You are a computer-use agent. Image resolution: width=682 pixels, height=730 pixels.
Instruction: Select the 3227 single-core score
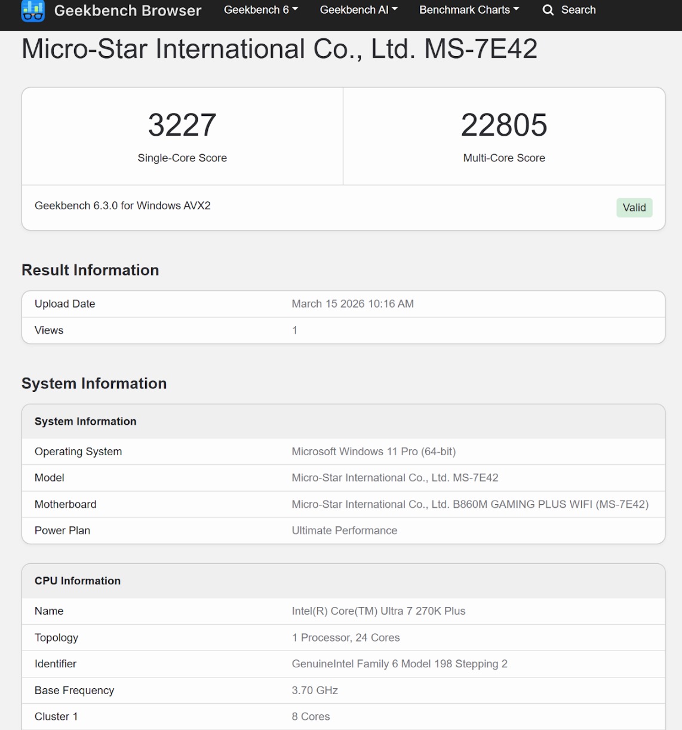pyautogui.click(x=182, y=125)
